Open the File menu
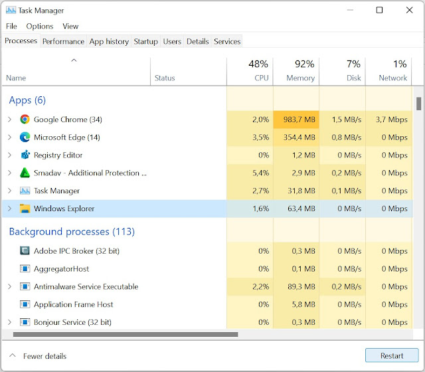This screenshot has width=425, height=372. click(x=11, y=26)
